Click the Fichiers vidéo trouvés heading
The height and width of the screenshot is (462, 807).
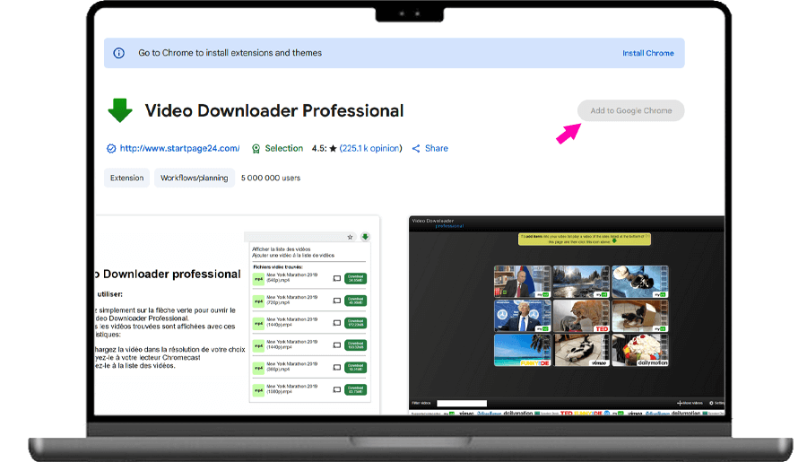pos(278,266)
